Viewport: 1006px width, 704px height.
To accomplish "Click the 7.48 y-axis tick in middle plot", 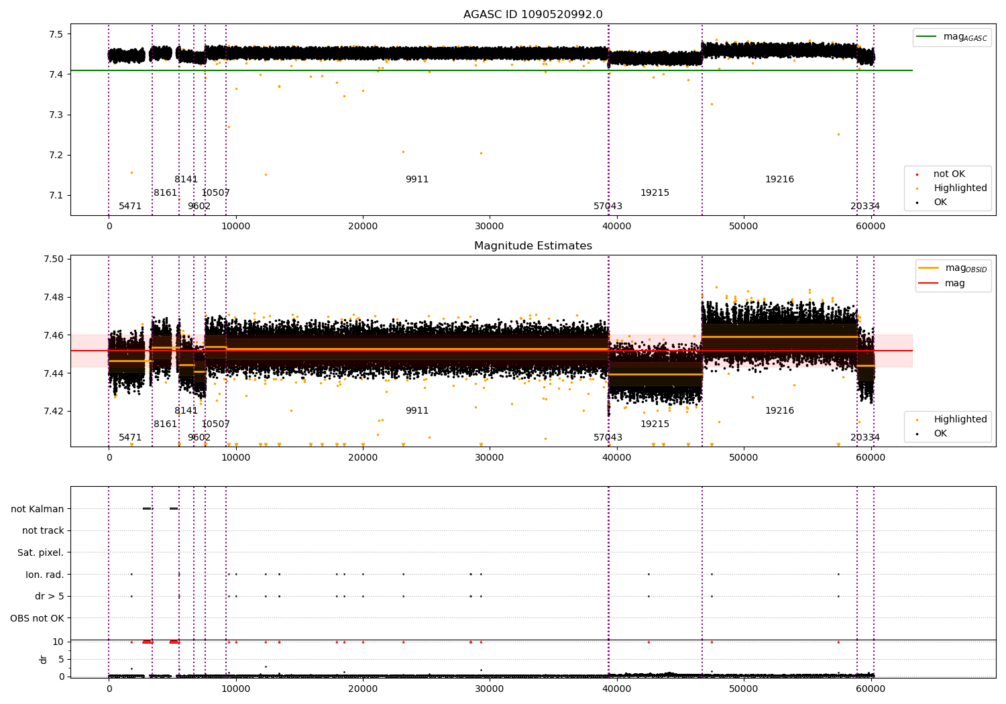I will pyautogui.click(x=54, y=298).
